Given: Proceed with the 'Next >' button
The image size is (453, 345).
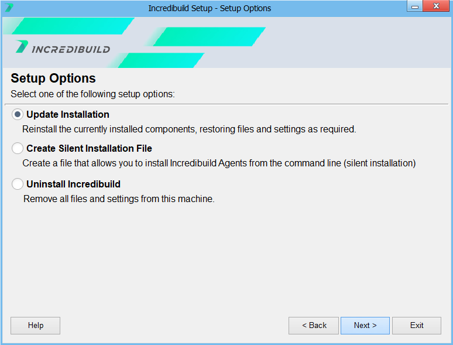Looking at the screenshot, I should click(x=365, y=326).
